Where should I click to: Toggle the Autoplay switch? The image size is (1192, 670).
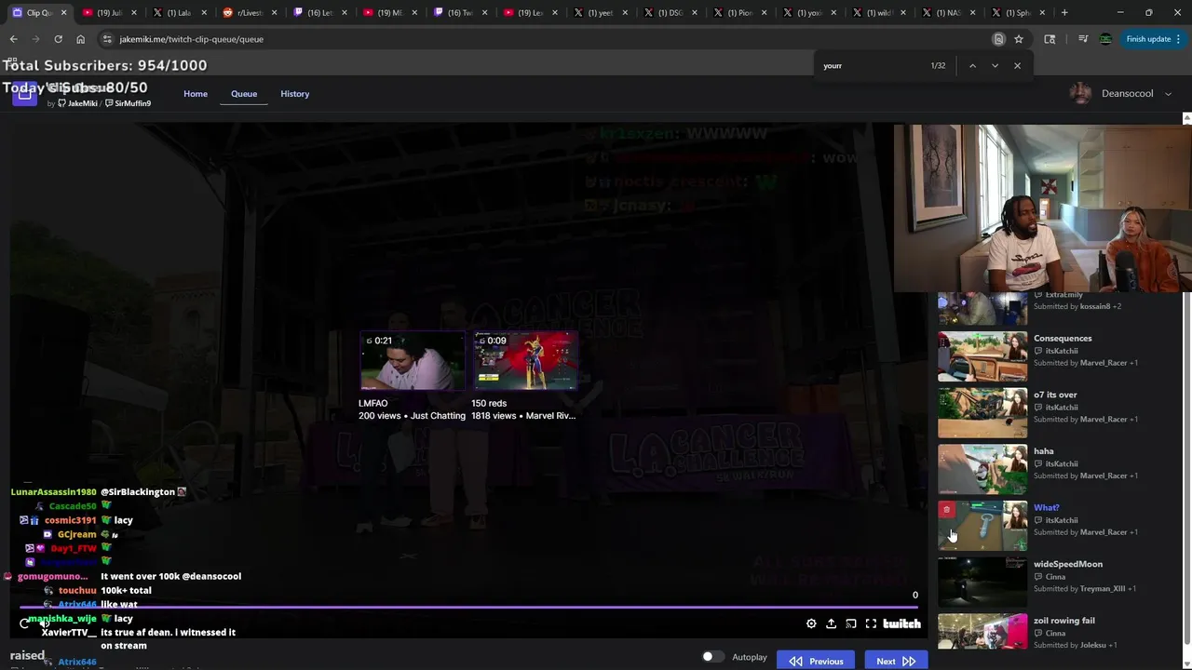[712, 657]
